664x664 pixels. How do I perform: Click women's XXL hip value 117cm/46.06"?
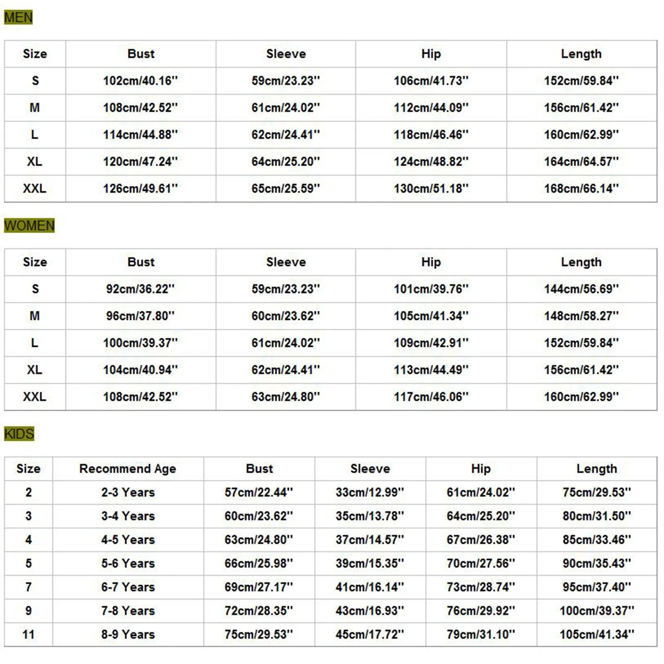click(431, 397)
